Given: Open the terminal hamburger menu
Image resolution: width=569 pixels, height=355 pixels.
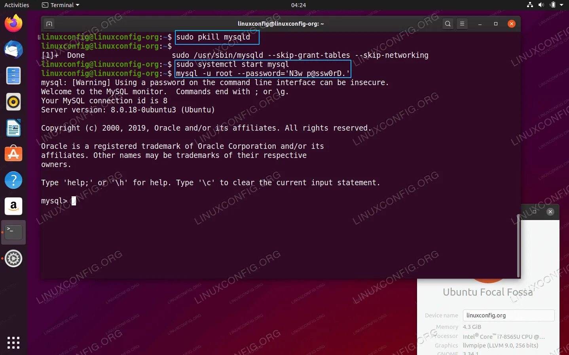Looking at the screenshot, I should [x=462, y=24].
